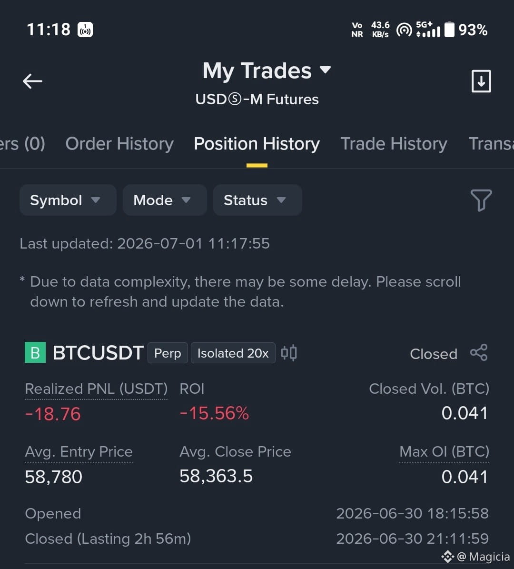The image size is (514, 569).
Task: Tap the battery indicator in status bar
Action: [x=449, y=30]
